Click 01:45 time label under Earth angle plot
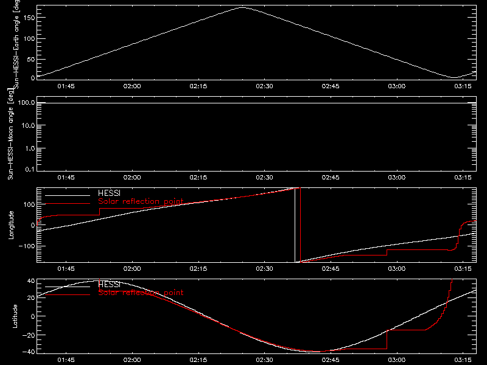487x365 pixels. pos(66,86)
